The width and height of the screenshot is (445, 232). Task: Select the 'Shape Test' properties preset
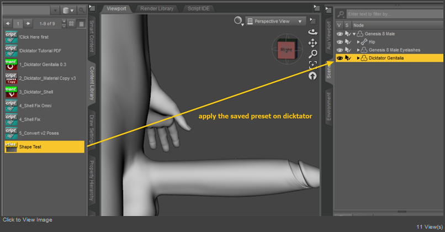[44, 147]
